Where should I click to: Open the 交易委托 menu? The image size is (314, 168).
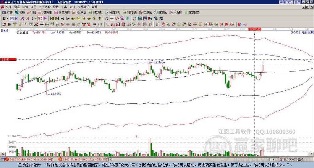(83, 7)
